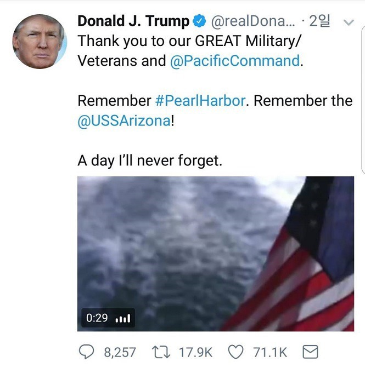Click the video audio bars indicator
Image resolution: width=365 pixels, height=368 pixels.
pyautogui.click(x=123, y=319)
